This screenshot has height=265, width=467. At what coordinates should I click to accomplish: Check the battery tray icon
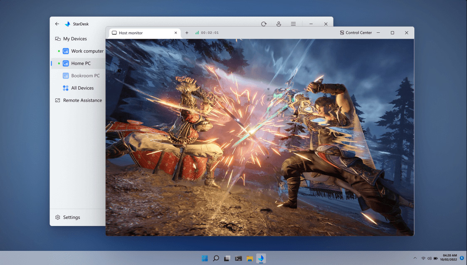[x=435, y=258]
